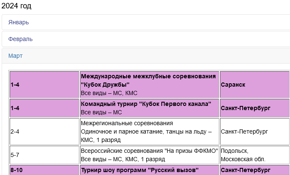Click Санкт-Петербург in Межрегиональные соревнования row
Viewport: 290px width, 175px height.
point(244,131)
